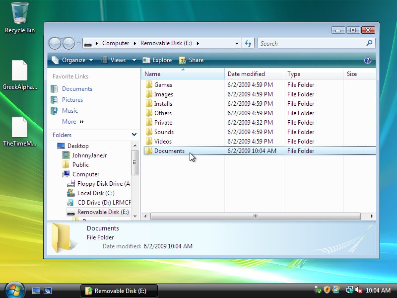The width and height of the screenshot is (397, 298).
Task: Expand the address bar history dropdown
Action: point(237,43)
